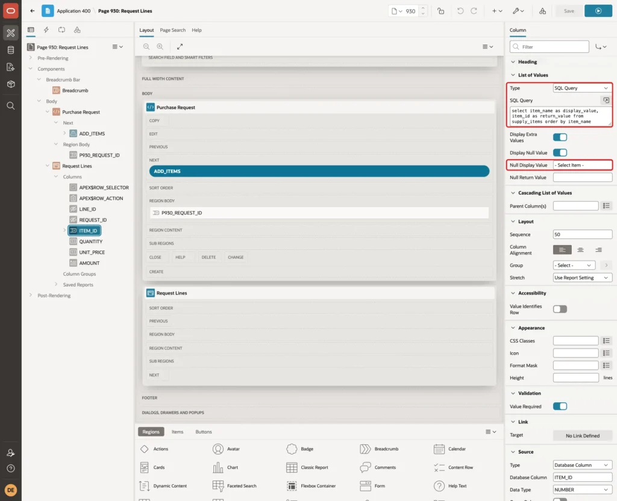Open Shared Components tree tab icon
This screenshot has width=617, height=501.
77,30
